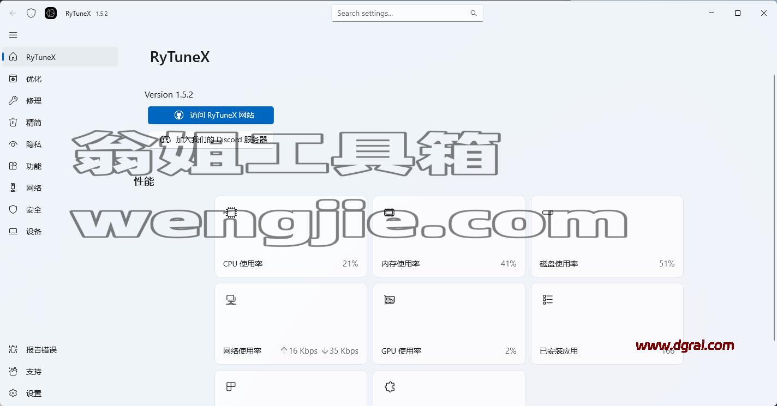Open the 安全 security page

(x=60, y=209)
